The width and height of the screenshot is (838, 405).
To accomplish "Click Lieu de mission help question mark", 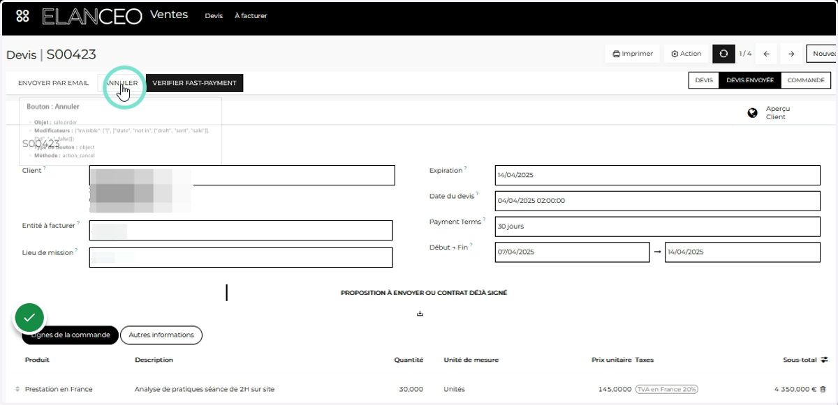I will [x=77, y=250].
